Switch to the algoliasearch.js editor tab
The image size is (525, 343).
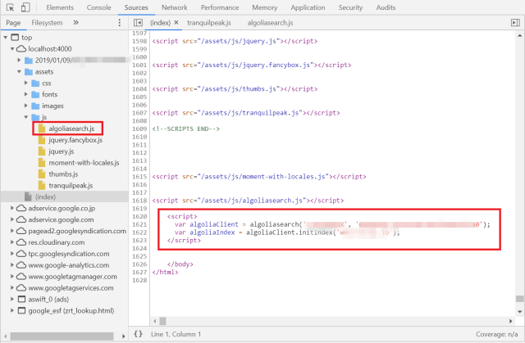click(x=270, y=23)
